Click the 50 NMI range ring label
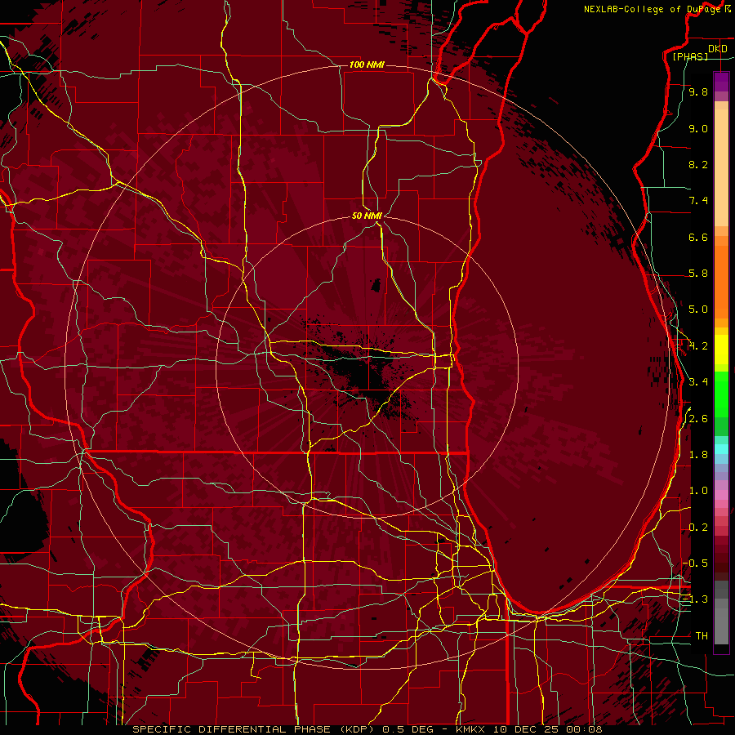 (367, 216)
